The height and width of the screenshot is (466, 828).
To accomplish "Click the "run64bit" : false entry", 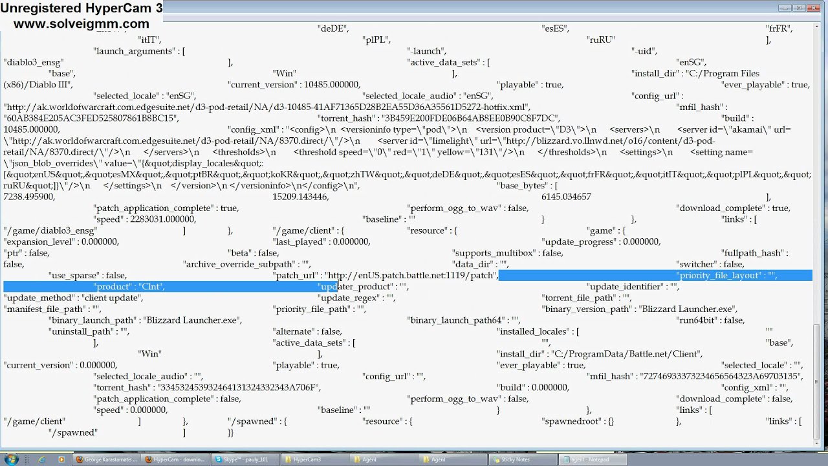I will [x=711, y=320].
